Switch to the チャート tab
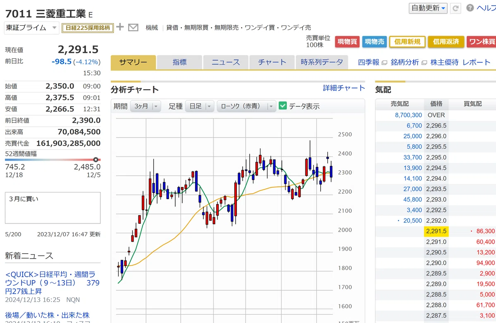Screen dimensions: 496x323 pyautogui.click(x=272, y=62)
